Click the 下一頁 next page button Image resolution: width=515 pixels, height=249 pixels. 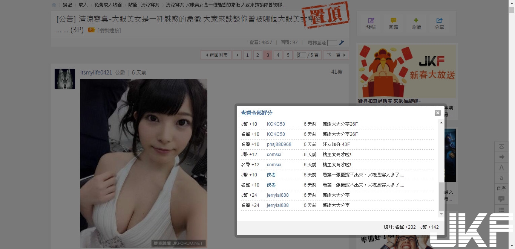click(336, 55)
